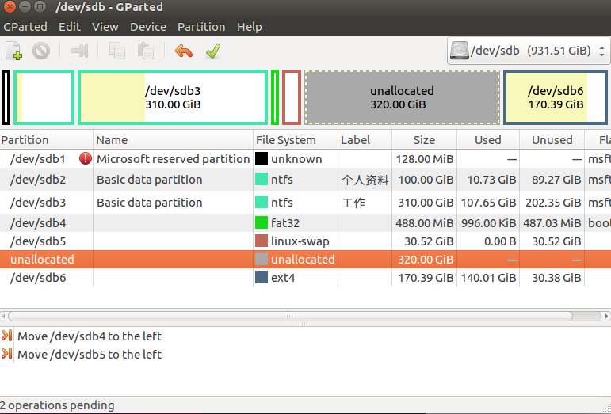Open the /dev/sdb device dropdown

click(x=529, y=51)
